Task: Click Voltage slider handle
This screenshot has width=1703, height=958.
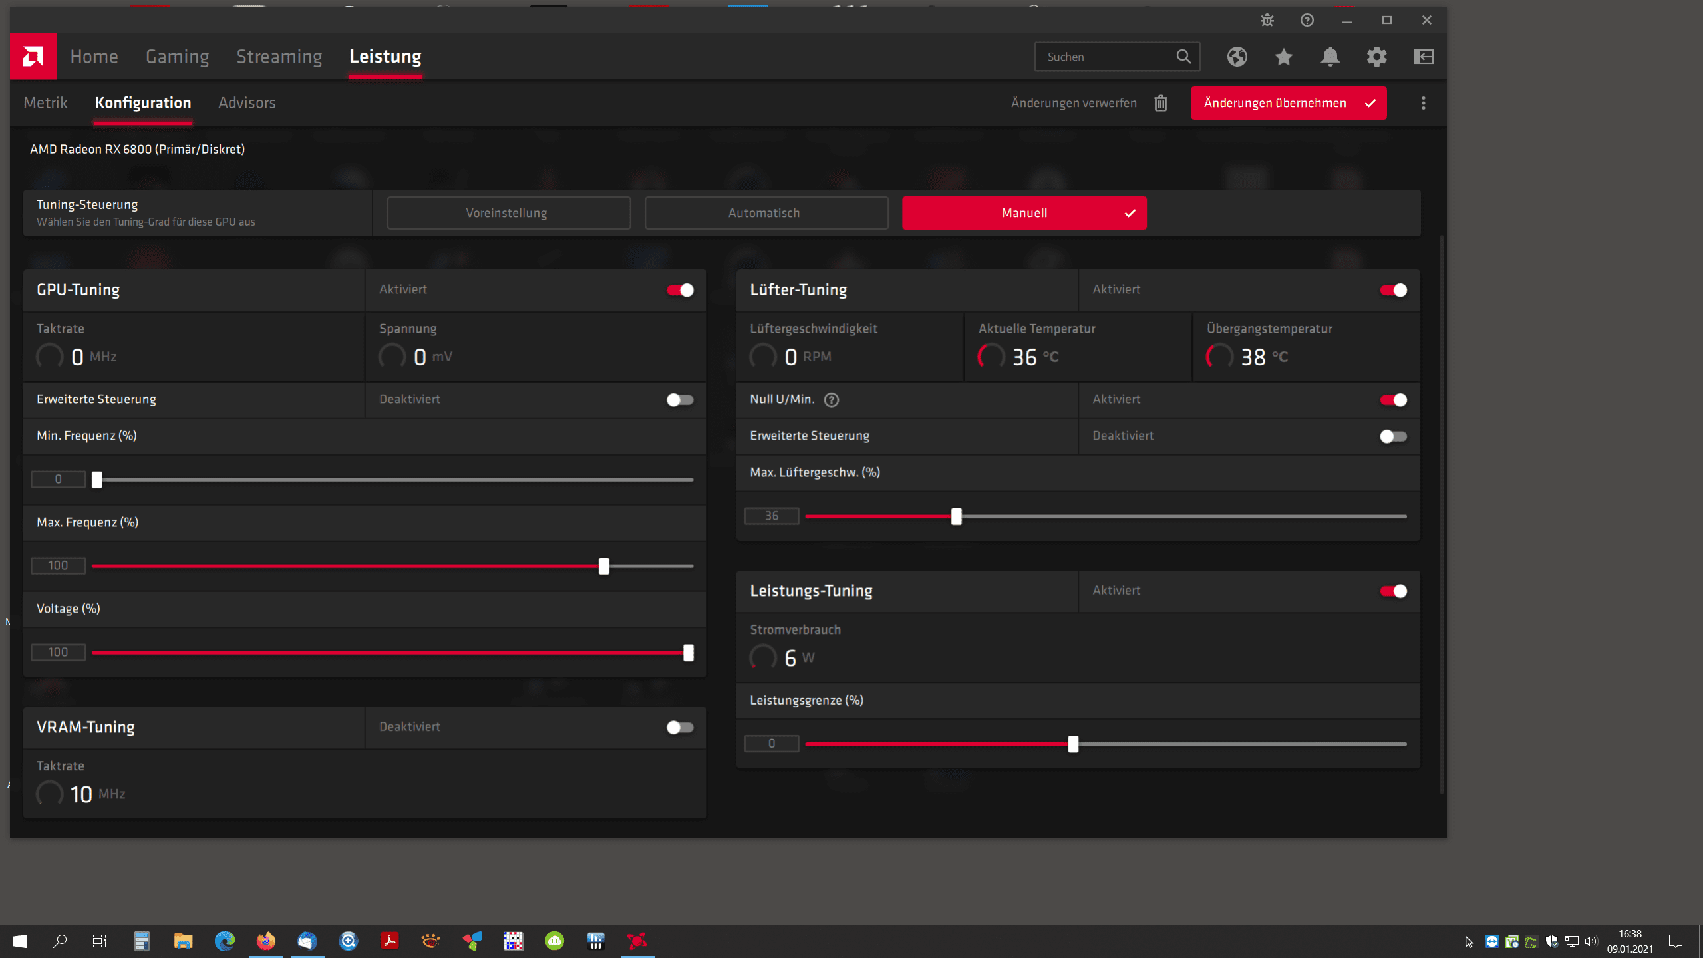Action: 689,653
